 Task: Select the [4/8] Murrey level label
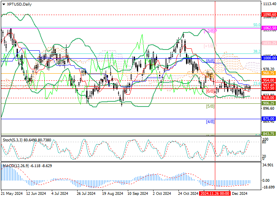point(211,122)
